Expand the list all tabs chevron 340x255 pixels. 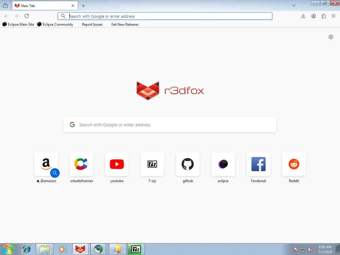pyautogui.click(x=294, y=6)
